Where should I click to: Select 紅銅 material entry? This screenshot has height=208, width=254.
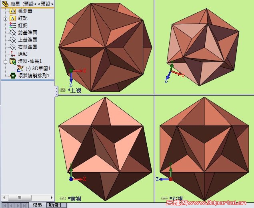(x=23, y=26)
